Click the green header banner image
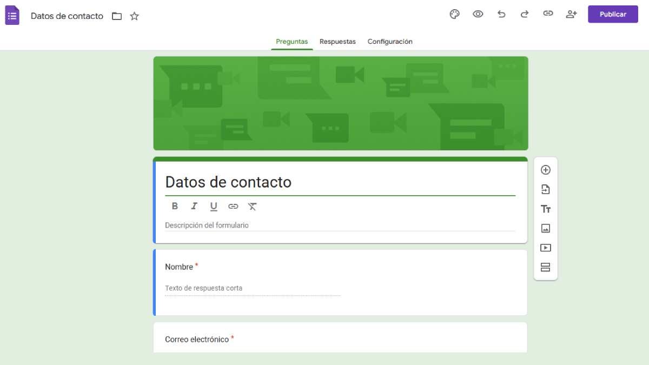The width and height of the screenshot is (649, 365). 341,103
